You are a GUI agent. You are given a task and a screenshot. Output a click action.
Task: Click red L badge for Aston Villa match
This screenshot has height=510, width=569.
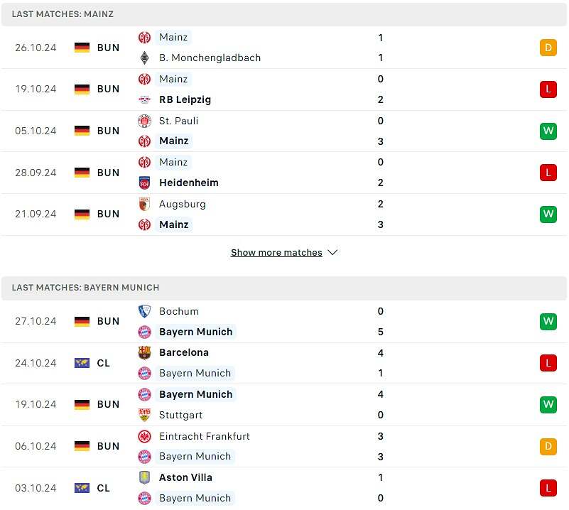[548, 488]
